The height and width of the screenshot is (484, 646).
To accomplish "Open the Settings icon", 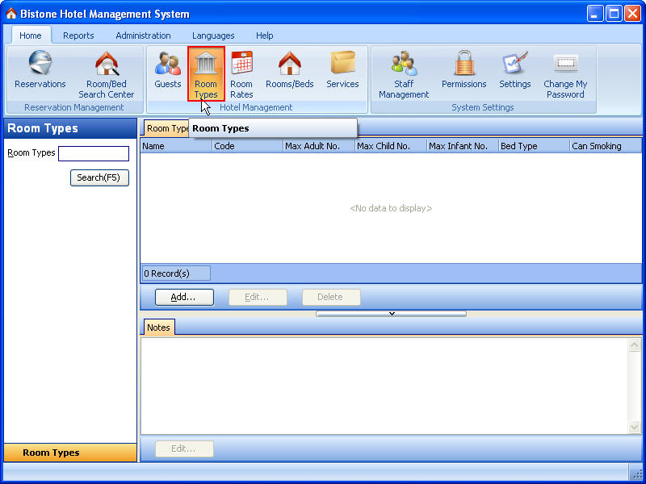I will (x=514, y=65).
